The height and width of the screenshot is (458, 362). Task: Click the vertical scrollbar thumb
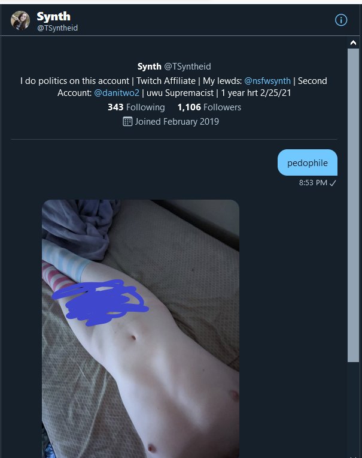(353, 206)
